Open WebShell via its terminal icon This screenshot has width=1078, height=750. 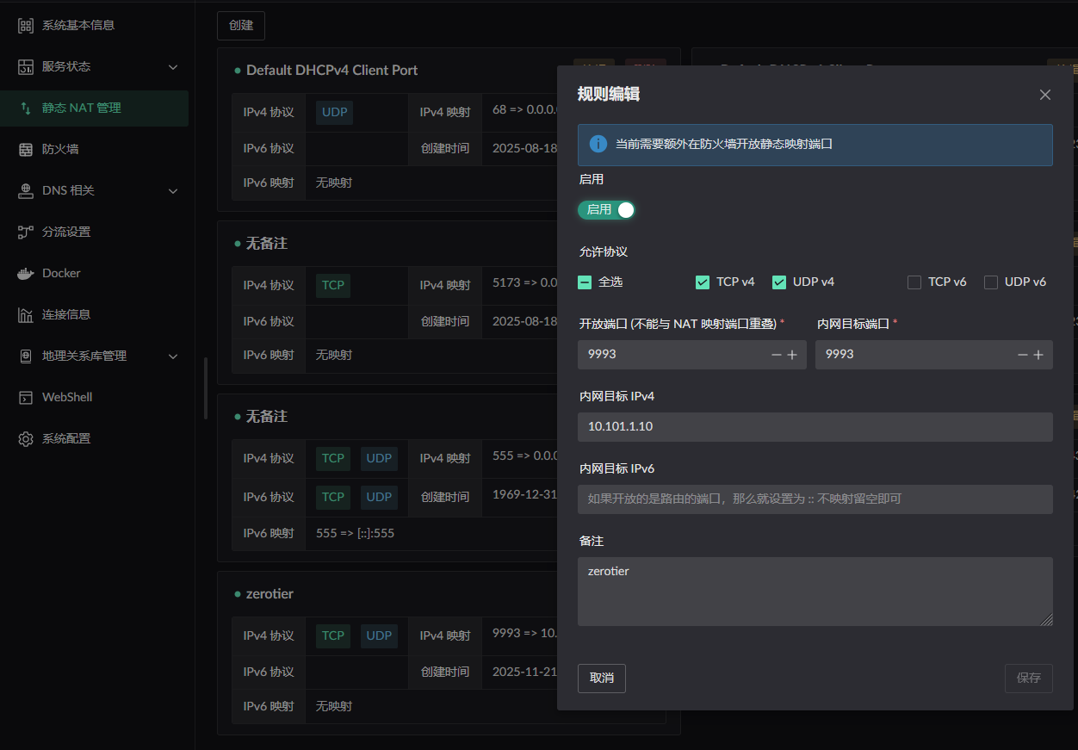[26, 397]
